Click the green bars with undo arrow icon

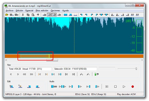pos(96,74)
